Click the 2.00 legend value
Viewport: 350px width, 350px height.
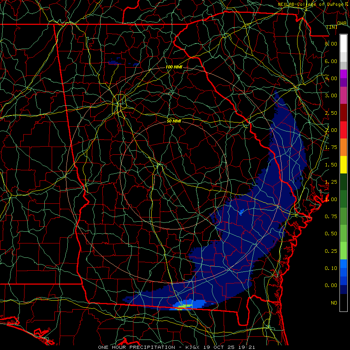click(331, 130)
